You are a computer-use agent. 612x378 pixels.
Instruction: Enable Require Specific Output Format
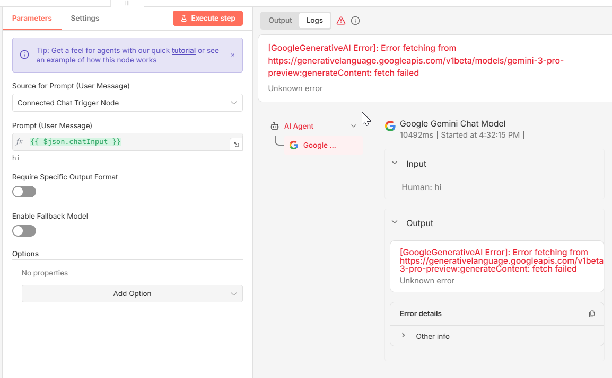[x=24, y=192]
